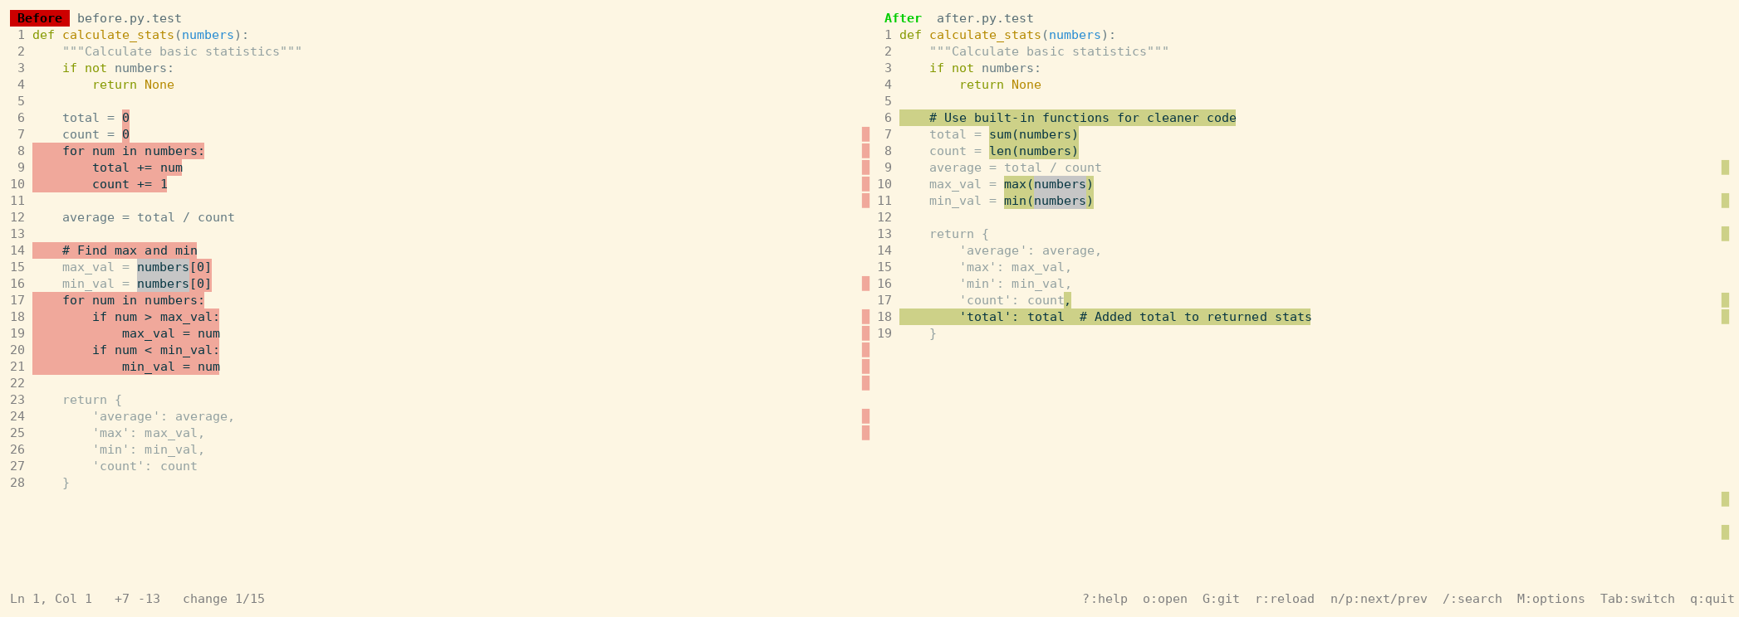The image size is (1739, 617).
Task: Click line number 28 in Before pane
Action: tap(17, 483)
